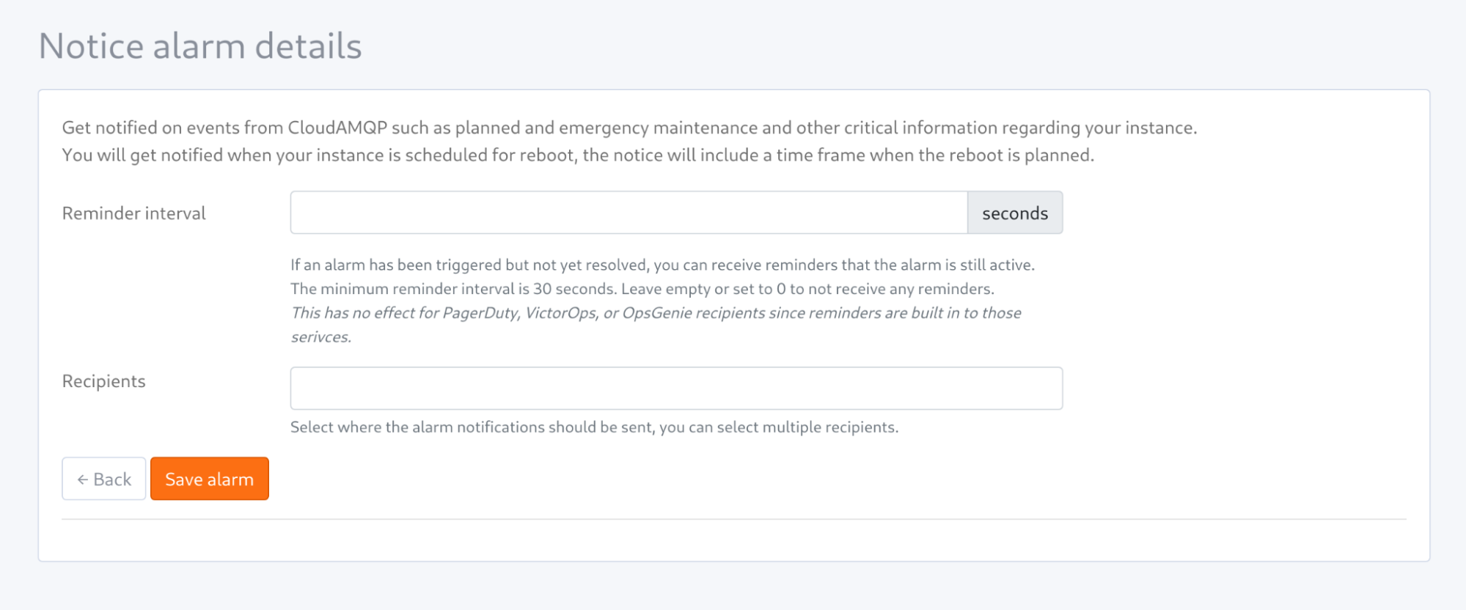
Task: Click the Reminder interval label
Action: click(134, 213)
